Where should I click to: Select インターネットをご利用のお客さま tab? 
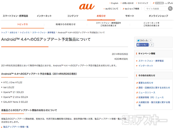tap(151, 24)
